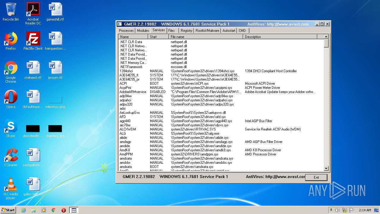
Task: Open the Start menu
Action: tap(8, 210)
